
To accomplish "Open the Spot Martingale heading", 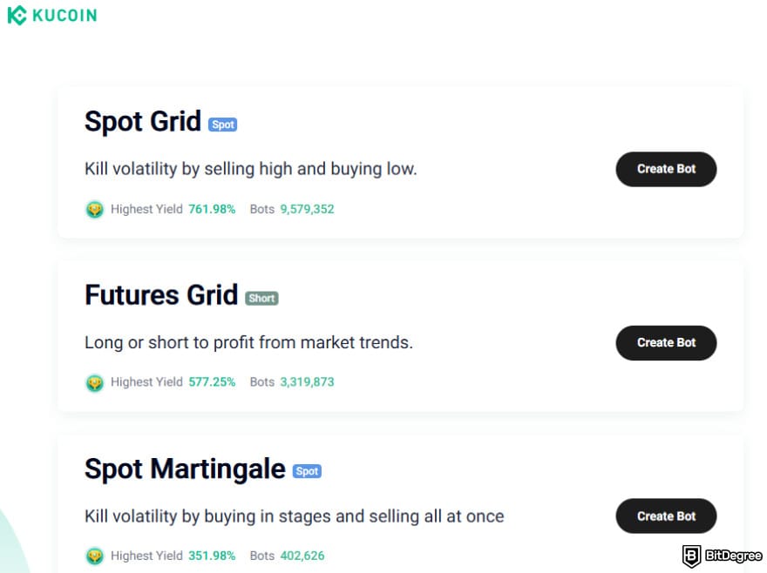I will coord(185,469).
